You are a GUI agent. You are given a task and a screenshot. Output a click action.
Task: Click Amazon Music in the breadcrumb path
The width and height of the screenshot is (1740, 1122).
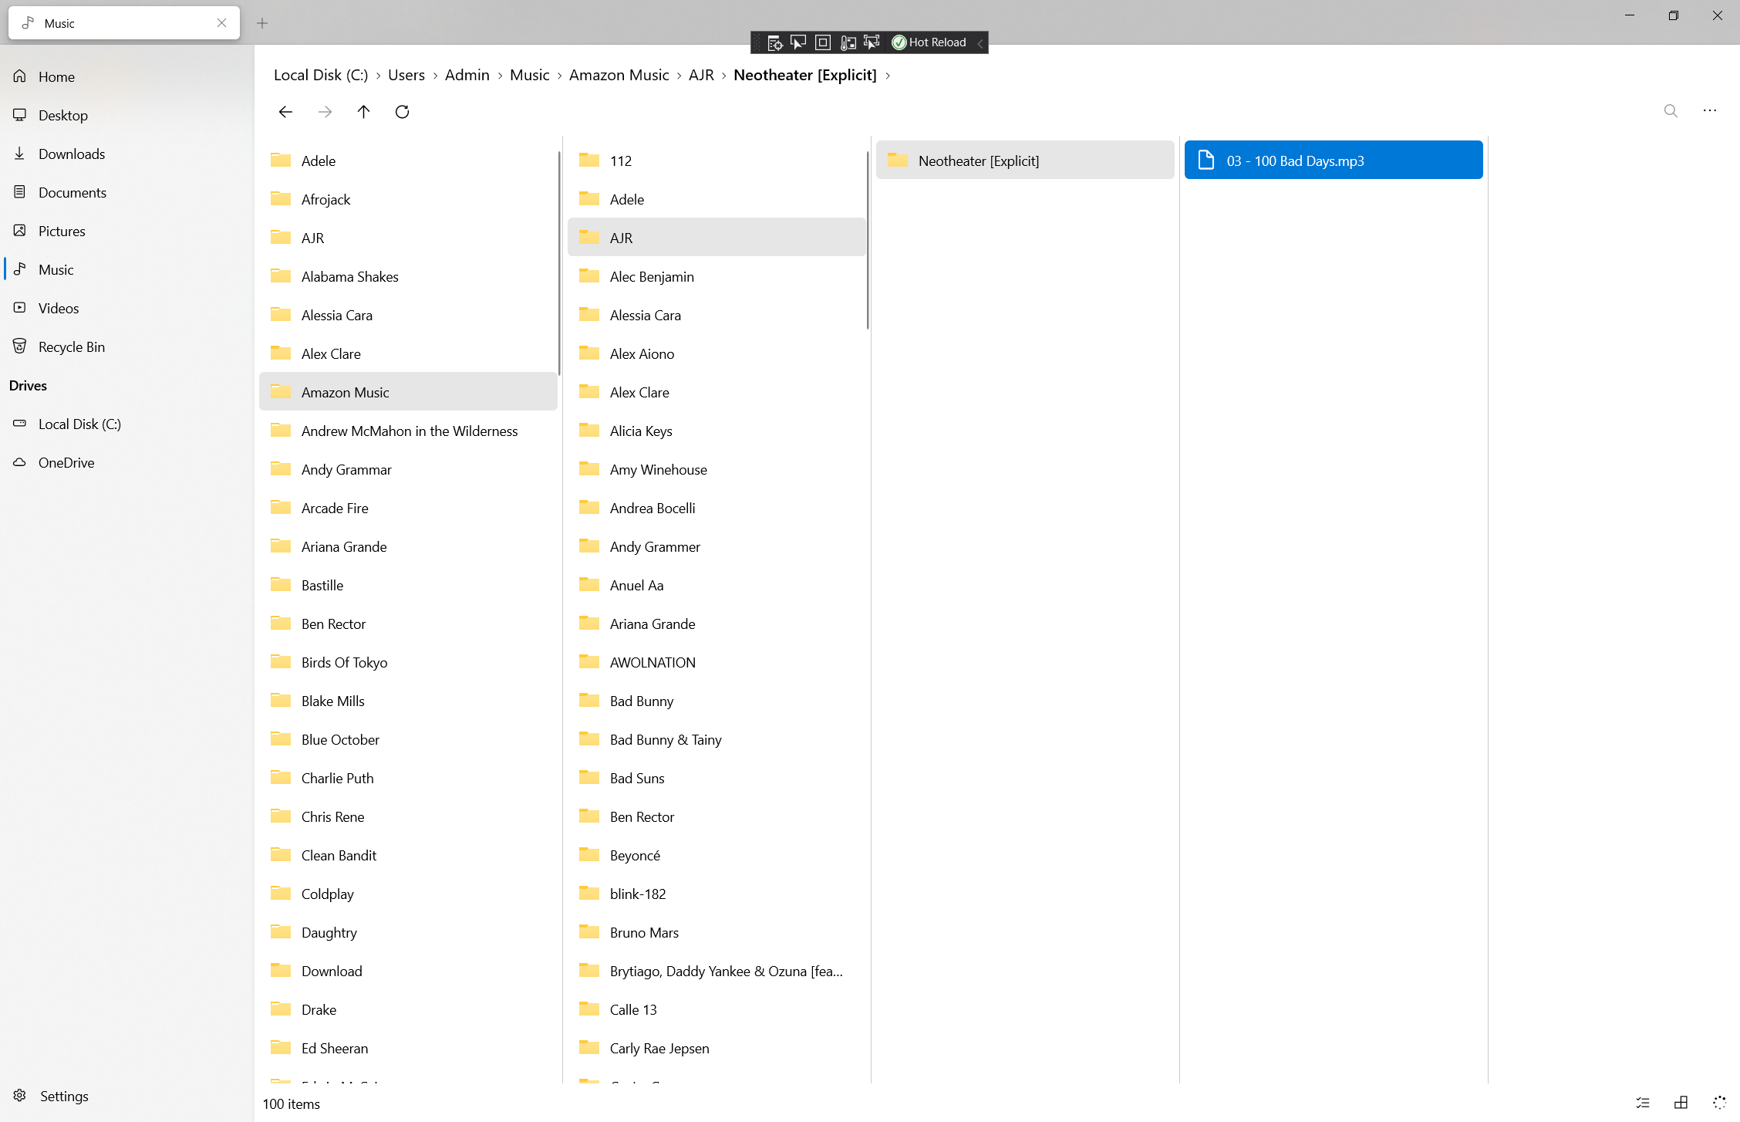click(619, 75)
